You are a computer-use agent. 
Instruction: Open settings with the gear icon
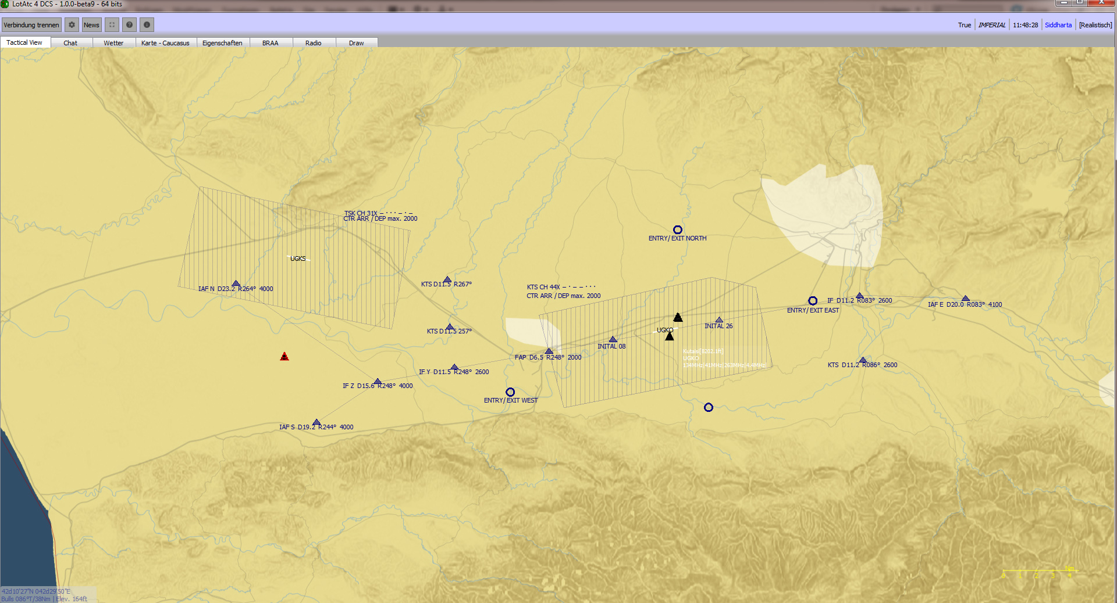pyautogui.click(x=72, y=25)
